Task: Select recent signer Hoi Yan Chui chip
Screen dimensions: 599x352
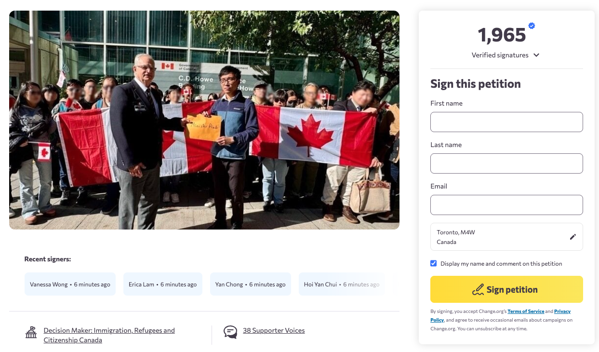Action: [342, 284]
